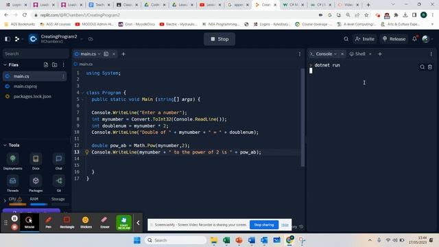
Task: Search the console output with the magnifier
Action: tap(422, 67)
